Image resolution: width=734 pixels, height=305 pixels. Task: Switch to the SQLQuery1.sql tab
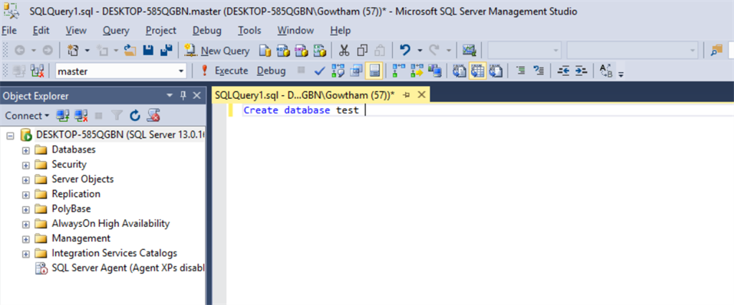point(305,95)
